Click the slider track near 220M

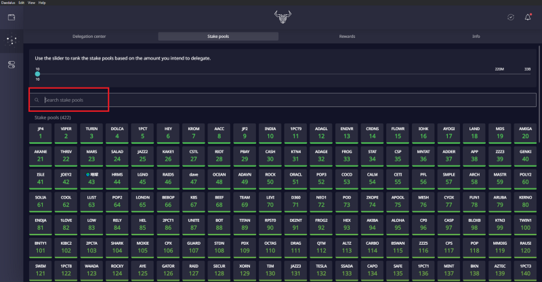499,74
